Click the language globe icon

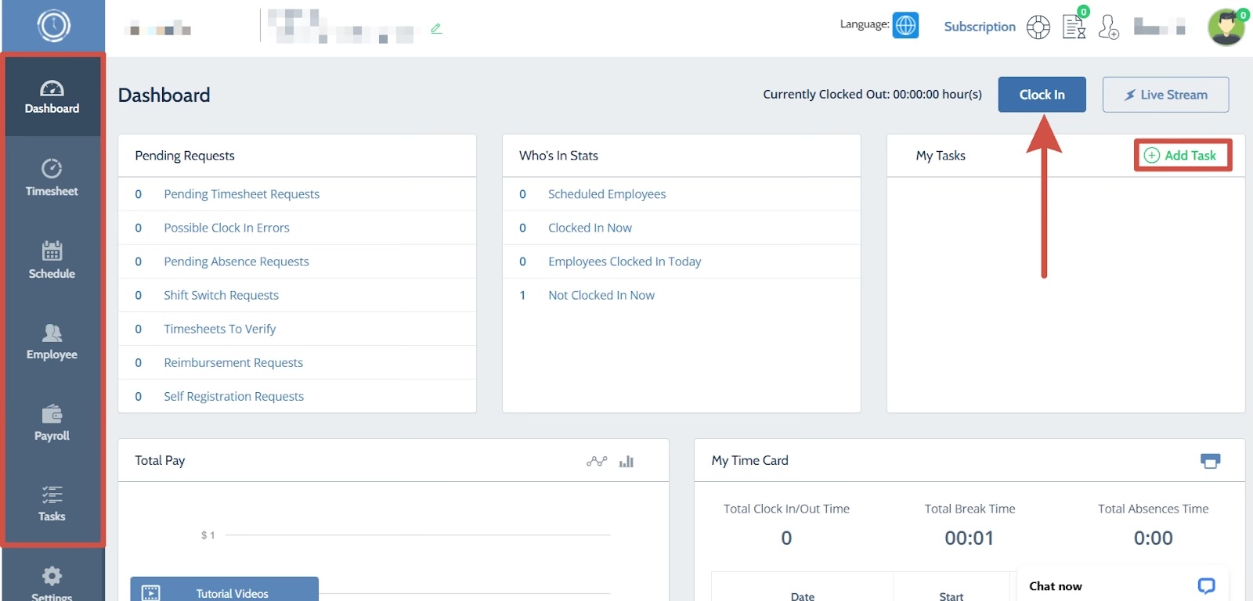click(x=905, y=25)
